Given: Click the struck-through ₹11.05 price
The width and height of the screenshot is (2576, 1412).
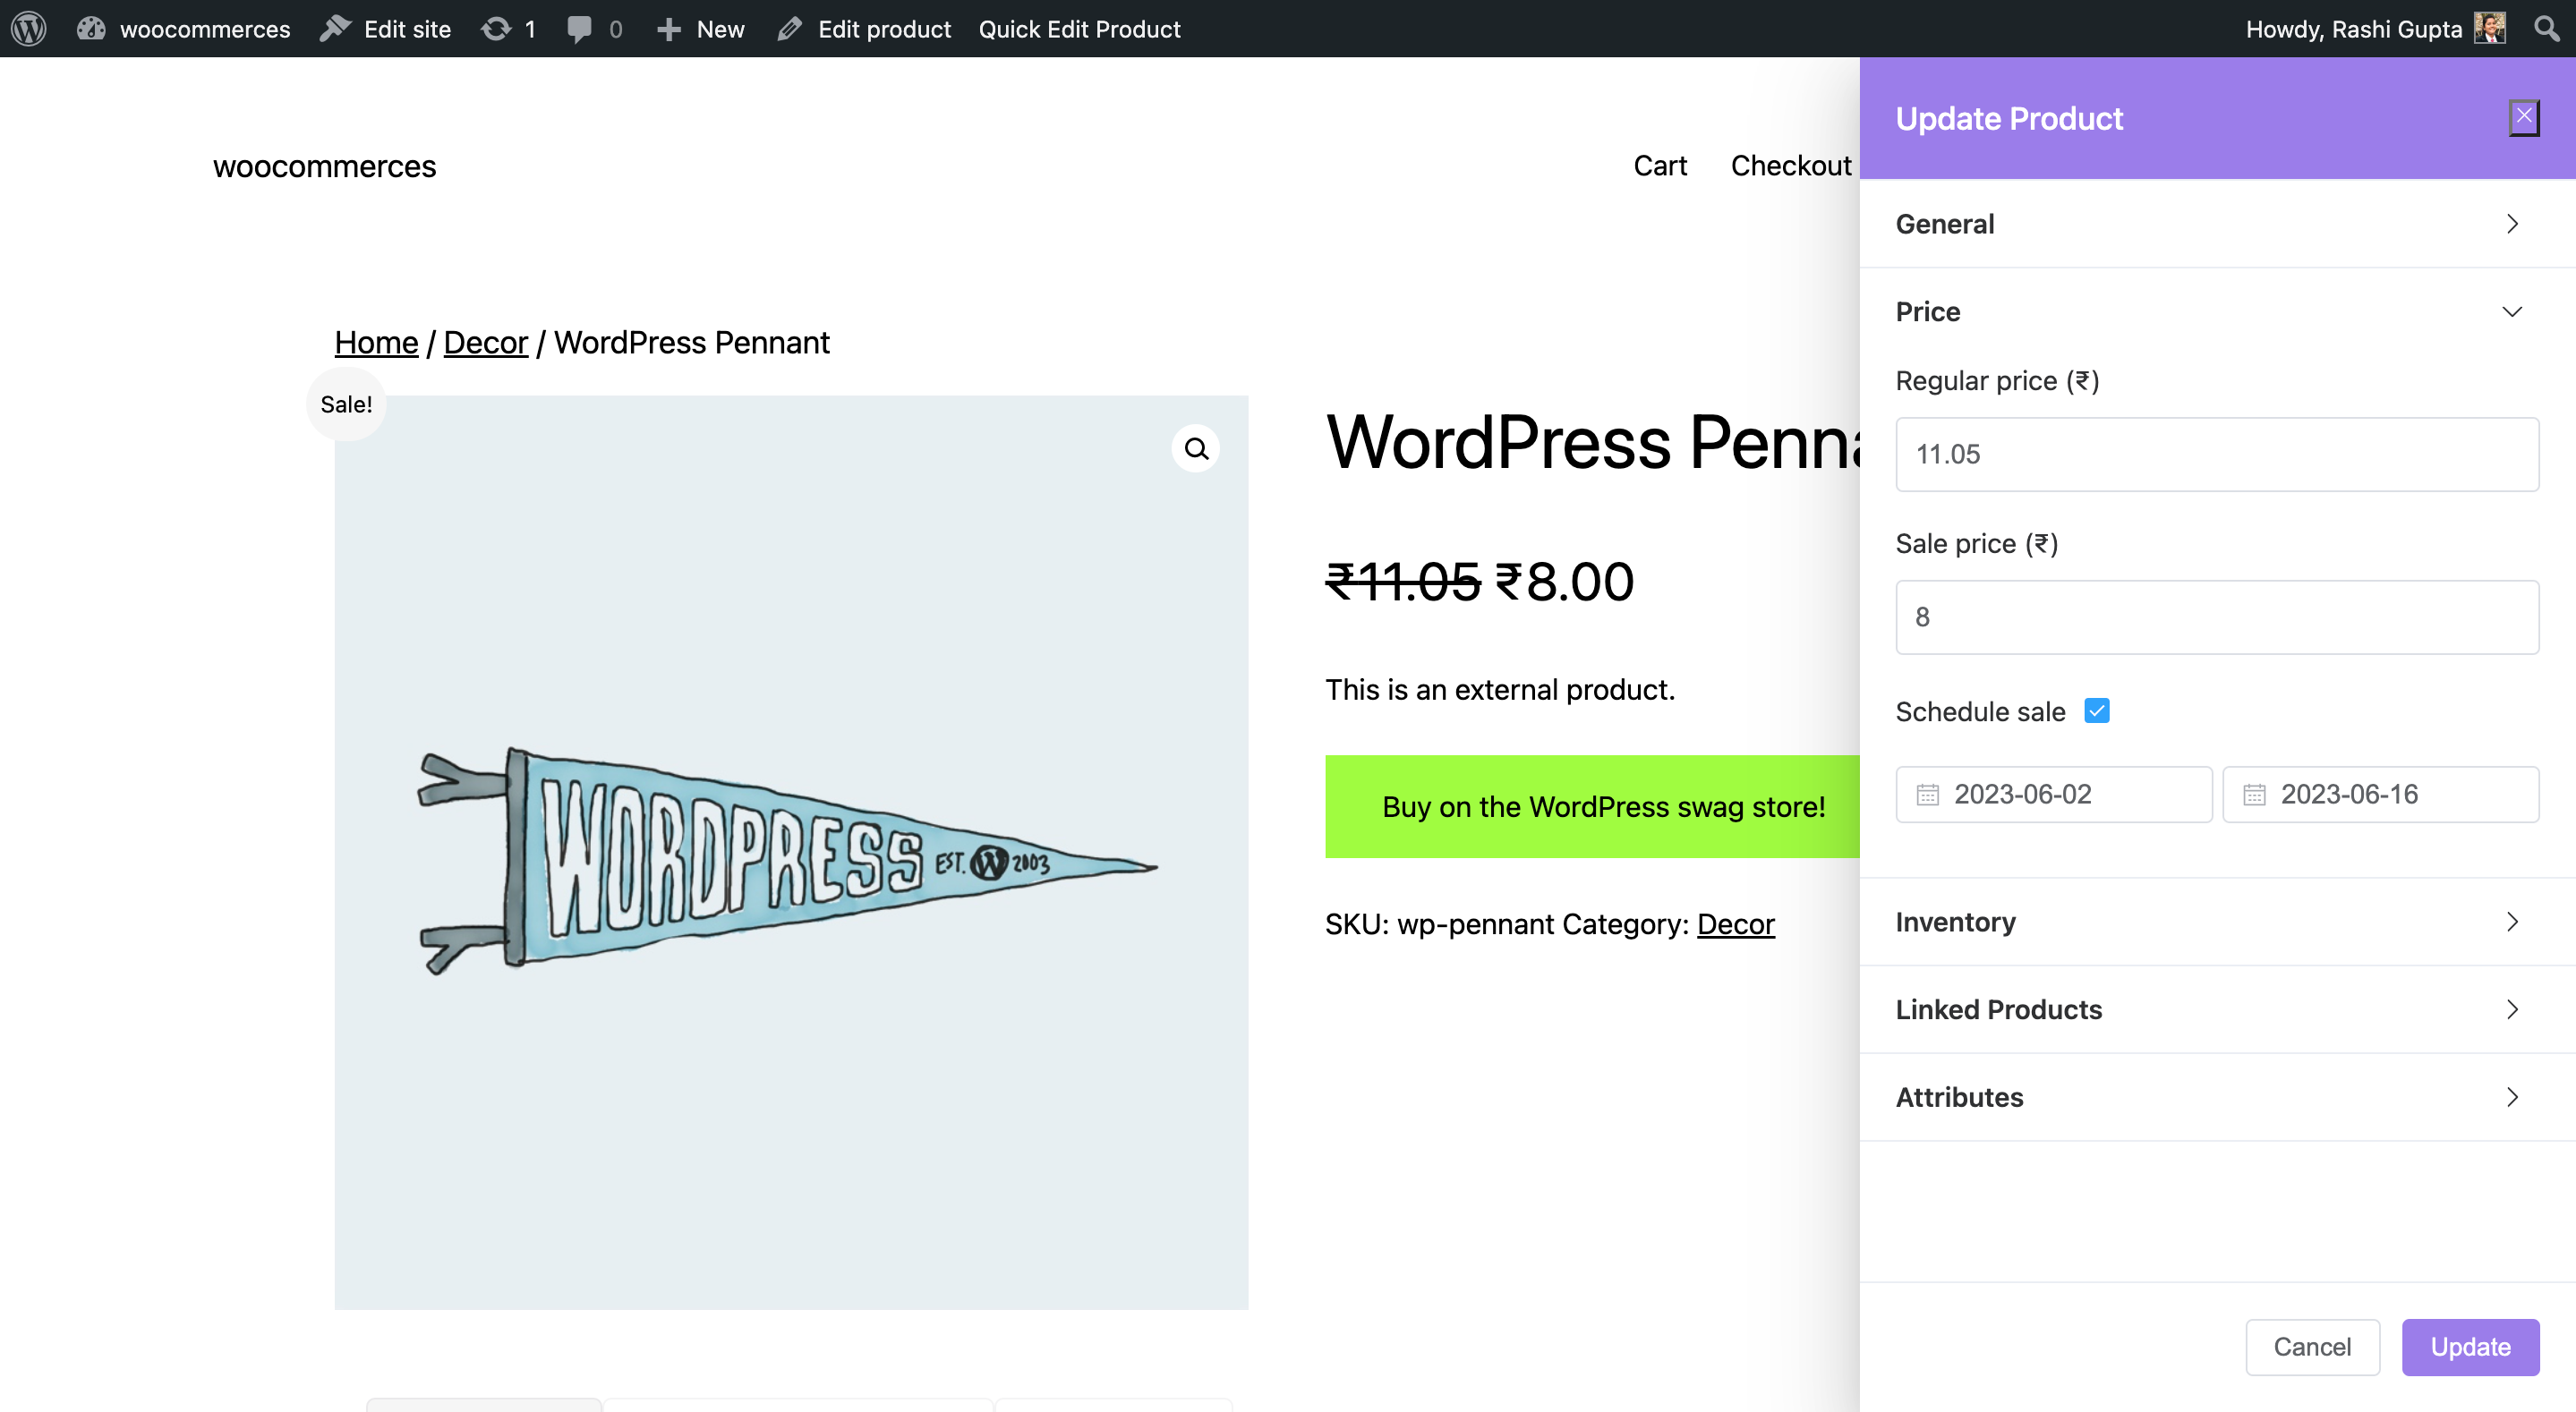Looking at the screenshot, I should click(1402, 582).
